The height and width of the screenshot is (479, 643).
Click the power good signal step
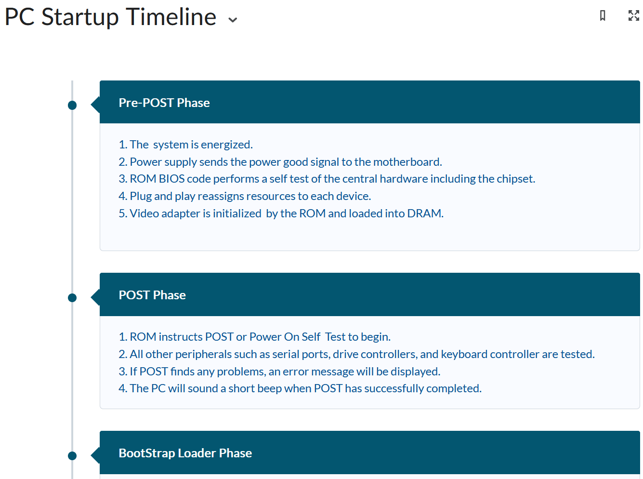click(280, 162)
